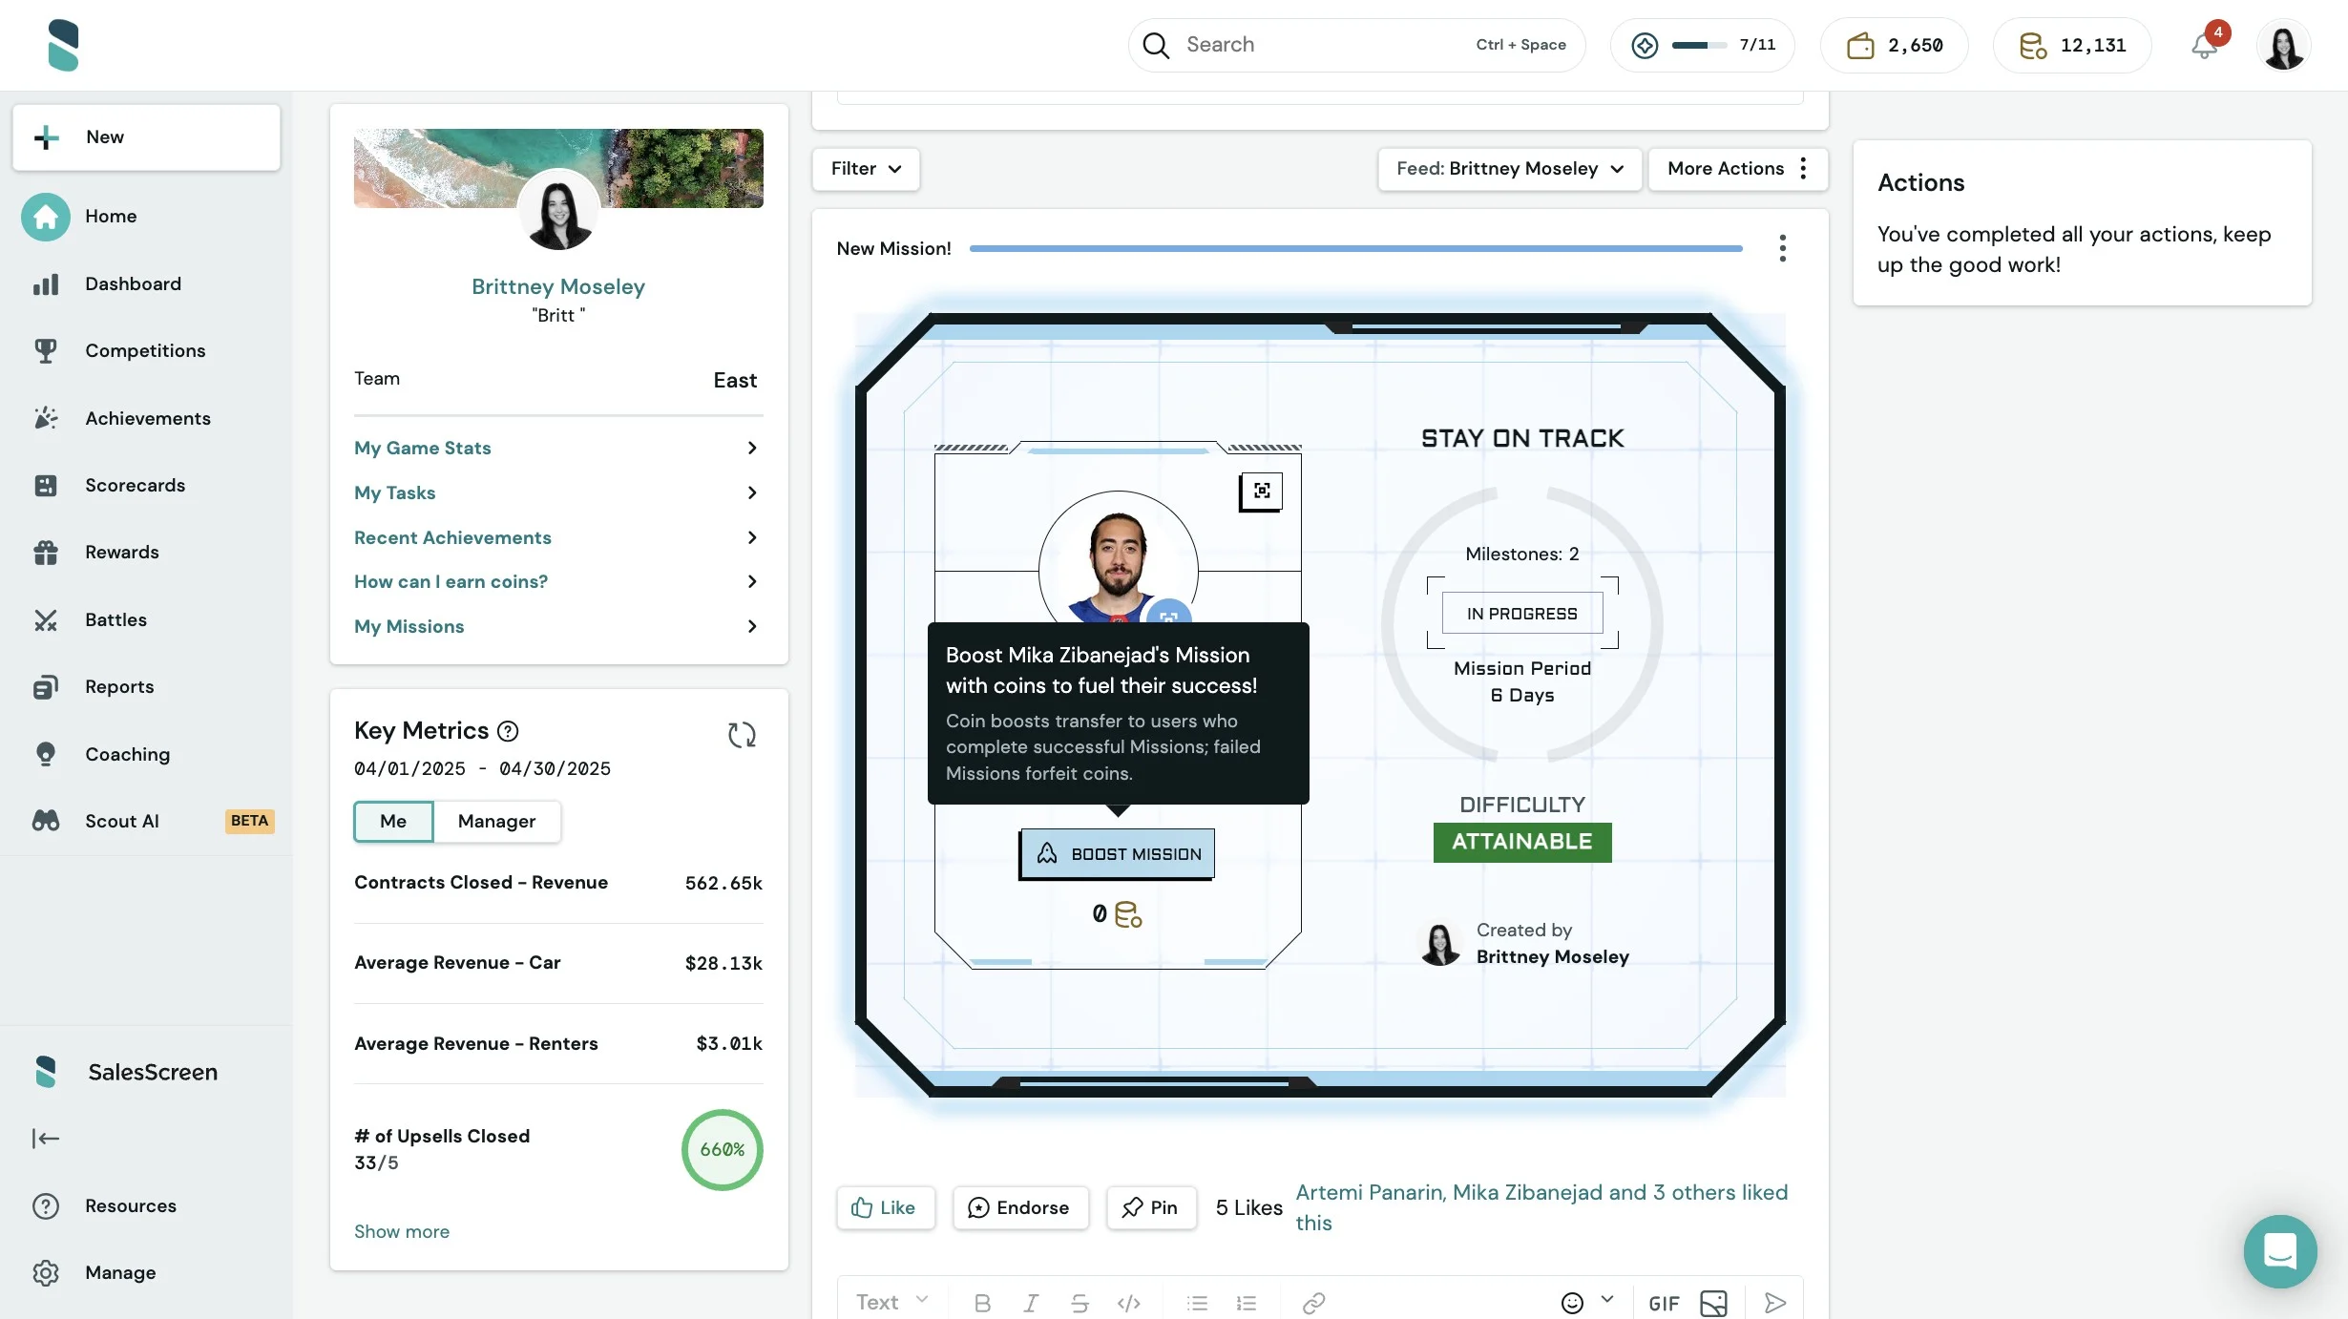Open the wallet balance showing 2,650
Image resolution: width=2348 pixels, height=1319 pixels.
pos(1894,45)
